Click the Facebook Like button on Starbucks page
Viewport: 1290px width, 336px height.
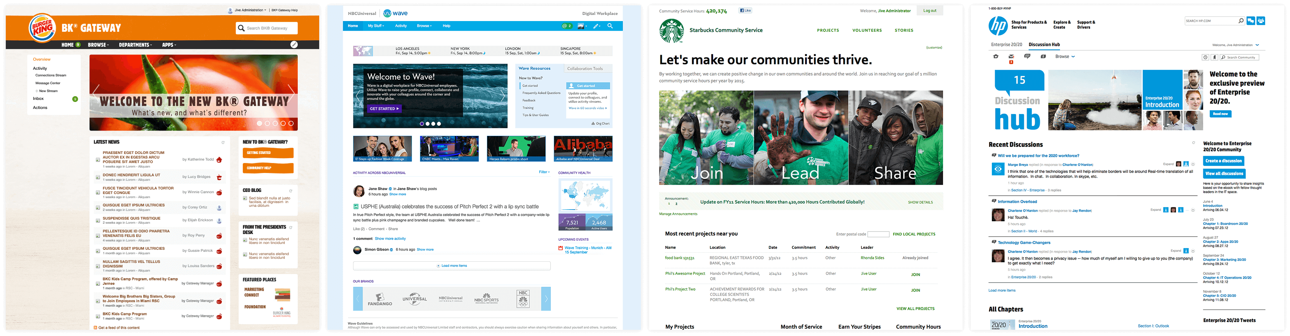pyautogui.click(x=745, y=10)
